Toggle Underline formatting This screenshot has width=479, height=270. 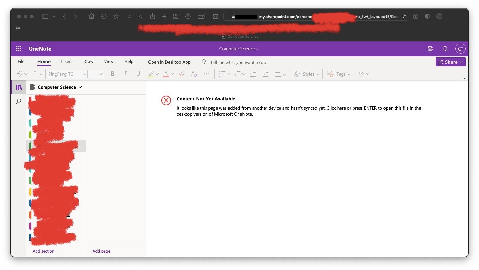[x=138, y=74]
